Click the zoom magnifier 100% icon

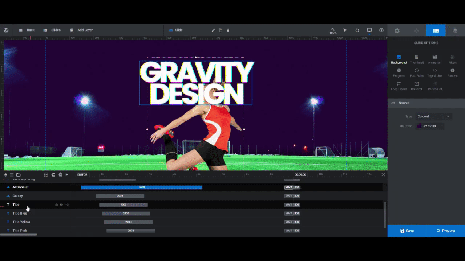[333, 30]
